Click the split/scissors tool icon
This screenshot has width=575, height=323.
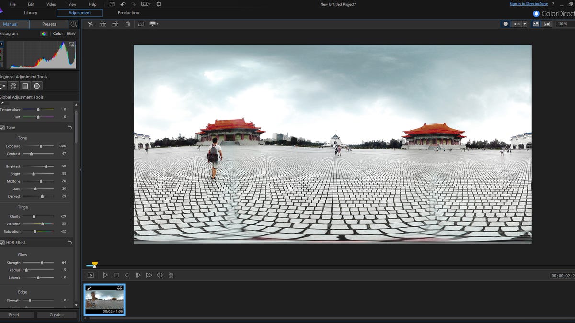coord(90,24)
